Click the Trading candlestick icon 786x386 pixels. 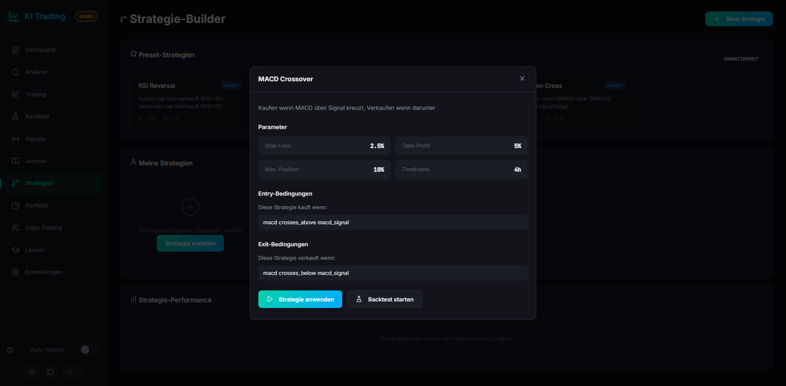16,94
